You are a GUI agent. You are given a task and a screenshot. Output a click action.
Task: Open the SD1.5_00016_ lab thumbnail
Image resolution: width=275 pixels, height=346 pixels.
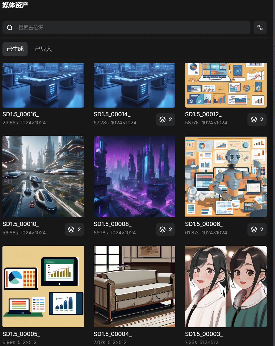click(x=43, y=85)
